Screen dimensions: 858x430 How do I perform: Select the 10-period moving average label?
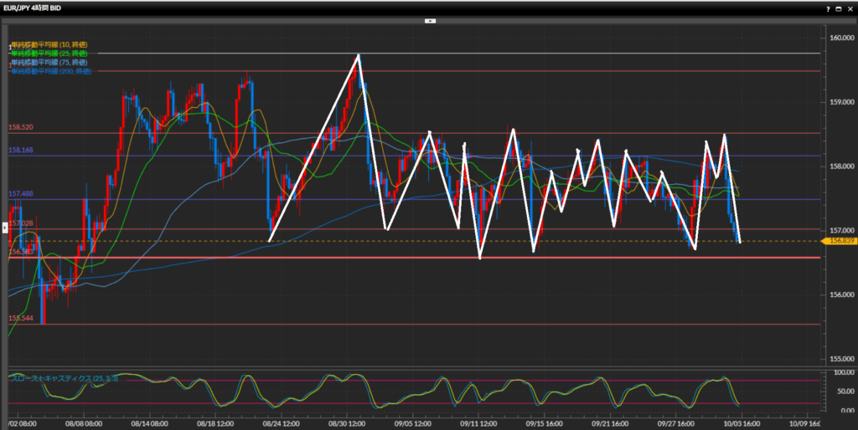(x=49, y=44)
